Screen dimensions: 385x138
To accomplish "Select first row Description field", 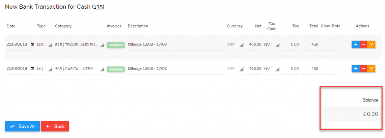I will point(176,45).
